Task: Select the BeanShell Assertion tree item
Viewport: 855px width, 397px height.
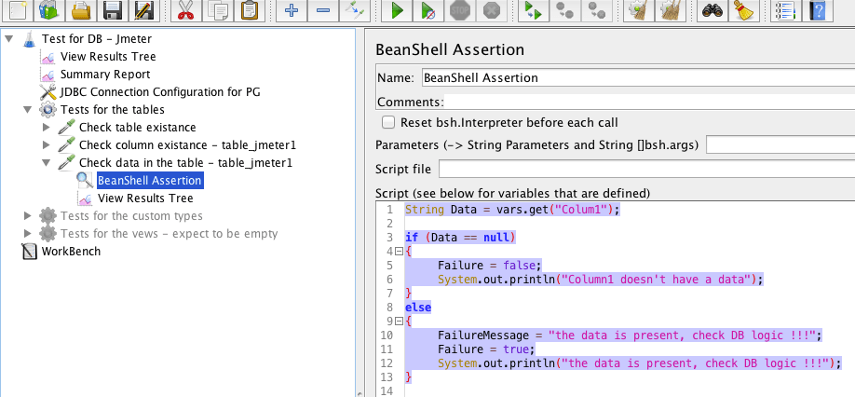Action: pyautogui.click(x=149, y=181)
